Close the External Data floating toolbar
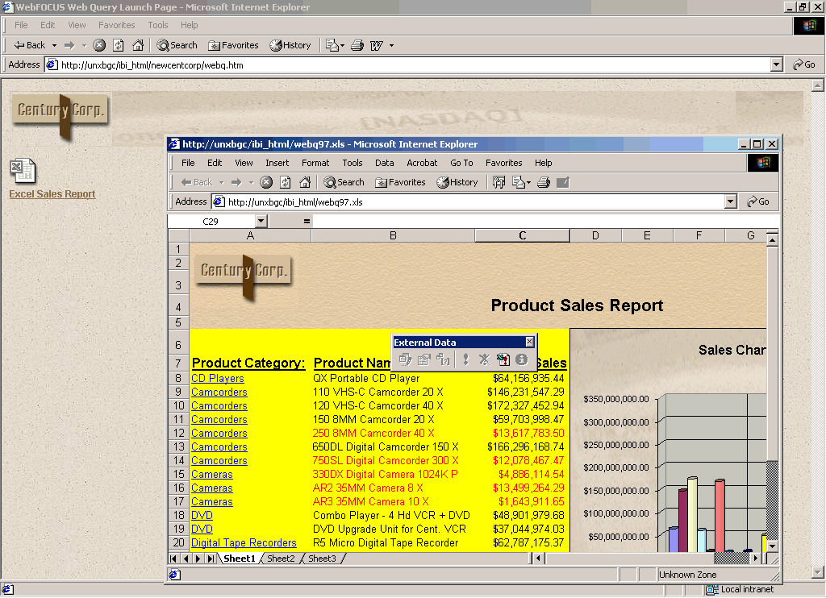 (529, 343)
